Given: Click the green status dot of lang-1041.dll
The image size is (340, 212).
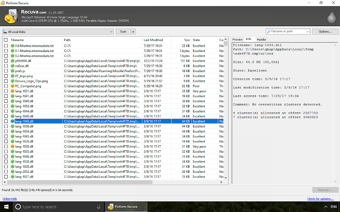Looking at the screenshot, I should [x=13, y=96].
